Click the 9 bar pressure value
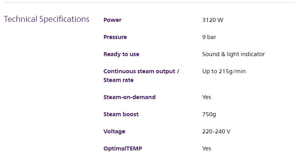This screenshot has height=168, width=294. (x=209, y=37)
